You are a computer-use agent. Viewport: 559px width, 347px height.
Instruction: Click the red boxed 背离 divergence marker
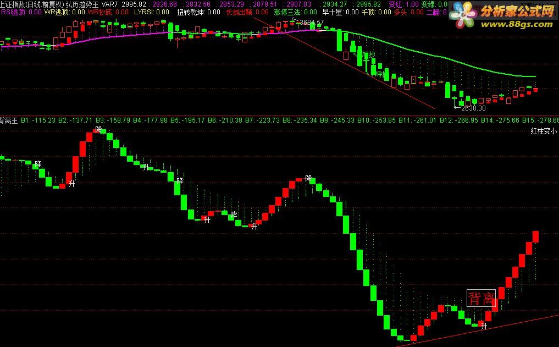click(481, 299)
